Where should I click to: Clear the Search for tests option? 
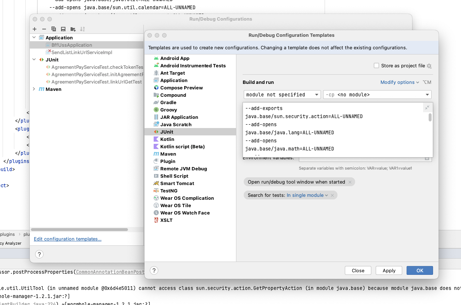point(332,195)
